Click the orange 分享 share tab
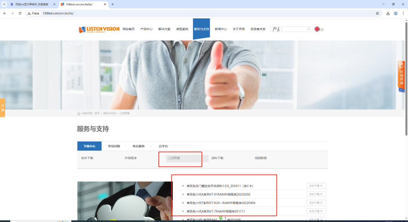Image resolution: width=408 pixels, height=222 pixels. (x=3, y=108)
